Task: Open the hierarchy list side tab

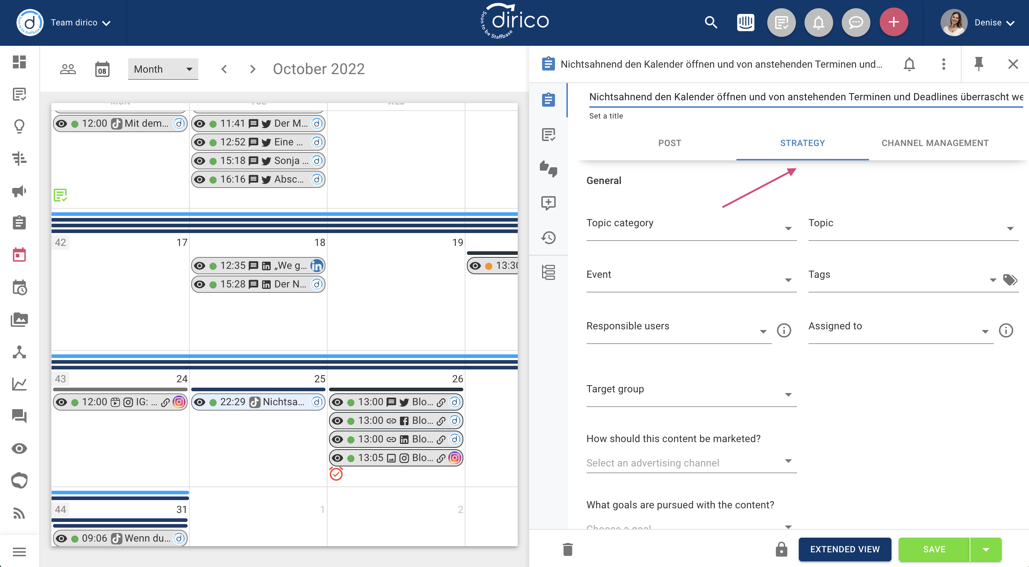Action: pyautogui.click(x=549, y=272)
